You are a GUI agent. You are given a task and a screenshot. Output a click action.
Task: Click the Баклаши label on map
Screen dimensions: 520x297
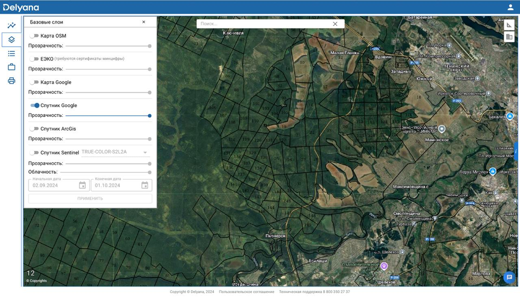[318, 260]
